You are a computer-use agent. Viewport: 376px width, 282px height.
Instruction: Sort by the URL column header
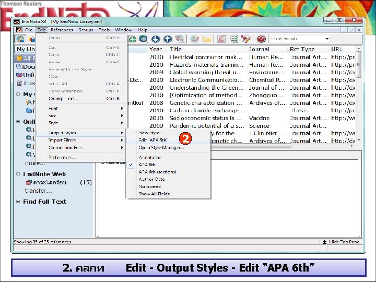pos(343,49)
